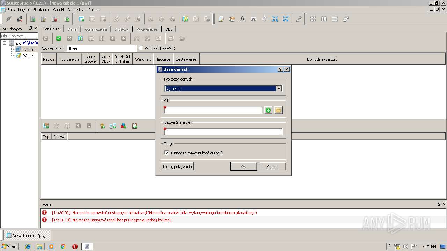The image size is (447, 251).
Task: Click the add unique constraint icon
Action: click(124, 126)
